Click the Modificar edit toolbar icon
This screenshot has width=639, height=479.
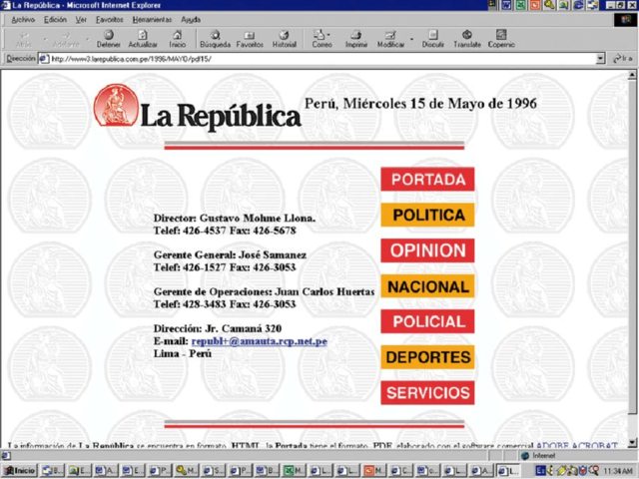coord(390,39)
